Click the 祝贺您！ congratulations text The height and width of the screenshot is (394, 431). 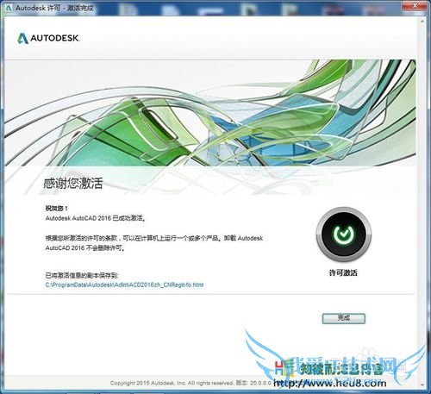pos(57,208)
